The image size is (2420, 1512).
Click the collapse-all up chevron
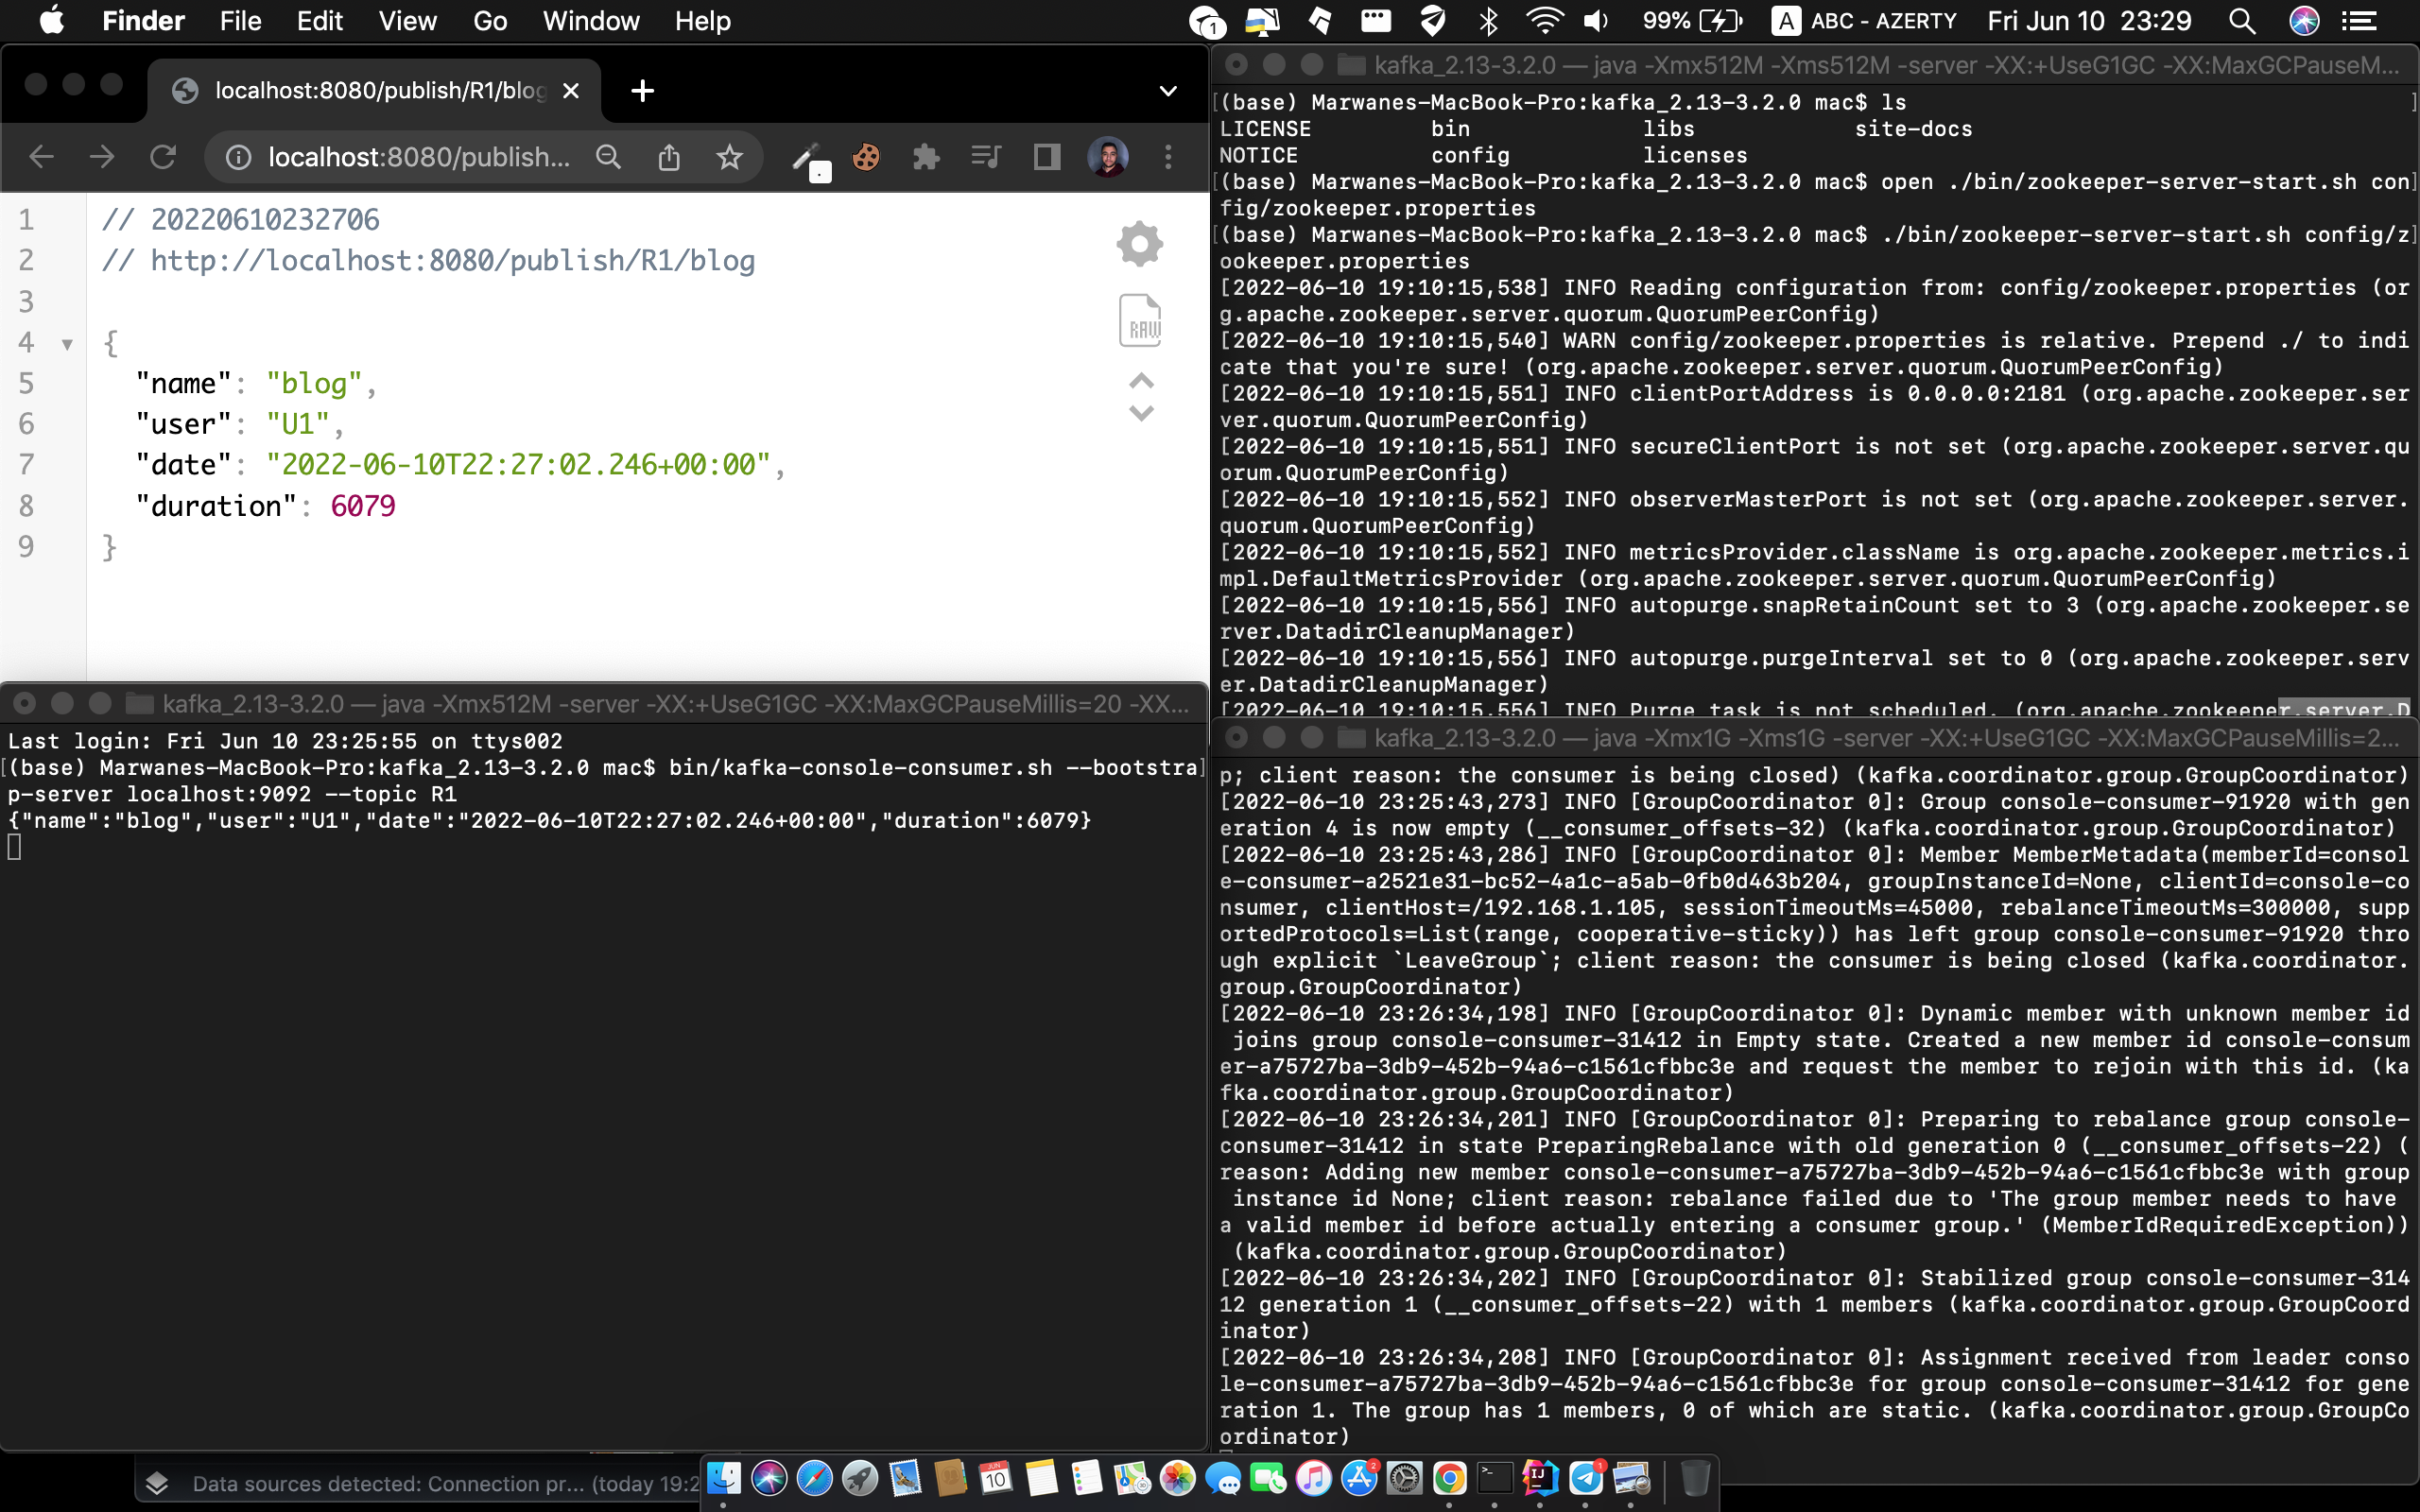click(x=1141, y=382)
